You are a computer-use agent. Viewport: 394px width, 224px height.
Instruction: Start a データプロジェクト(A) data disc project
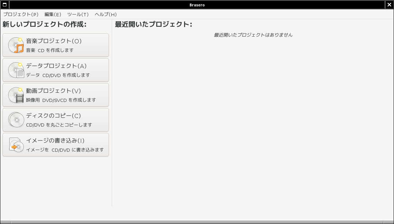click(56, 70)
